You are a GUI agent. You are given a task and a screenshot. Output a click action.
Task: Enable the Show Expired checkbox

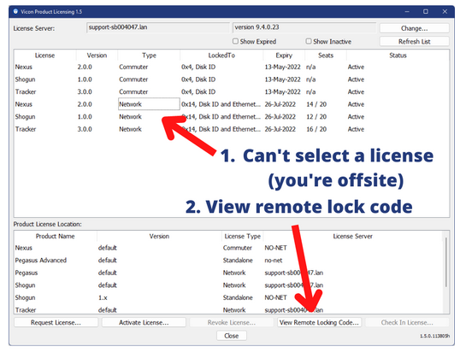click(235, 41)
